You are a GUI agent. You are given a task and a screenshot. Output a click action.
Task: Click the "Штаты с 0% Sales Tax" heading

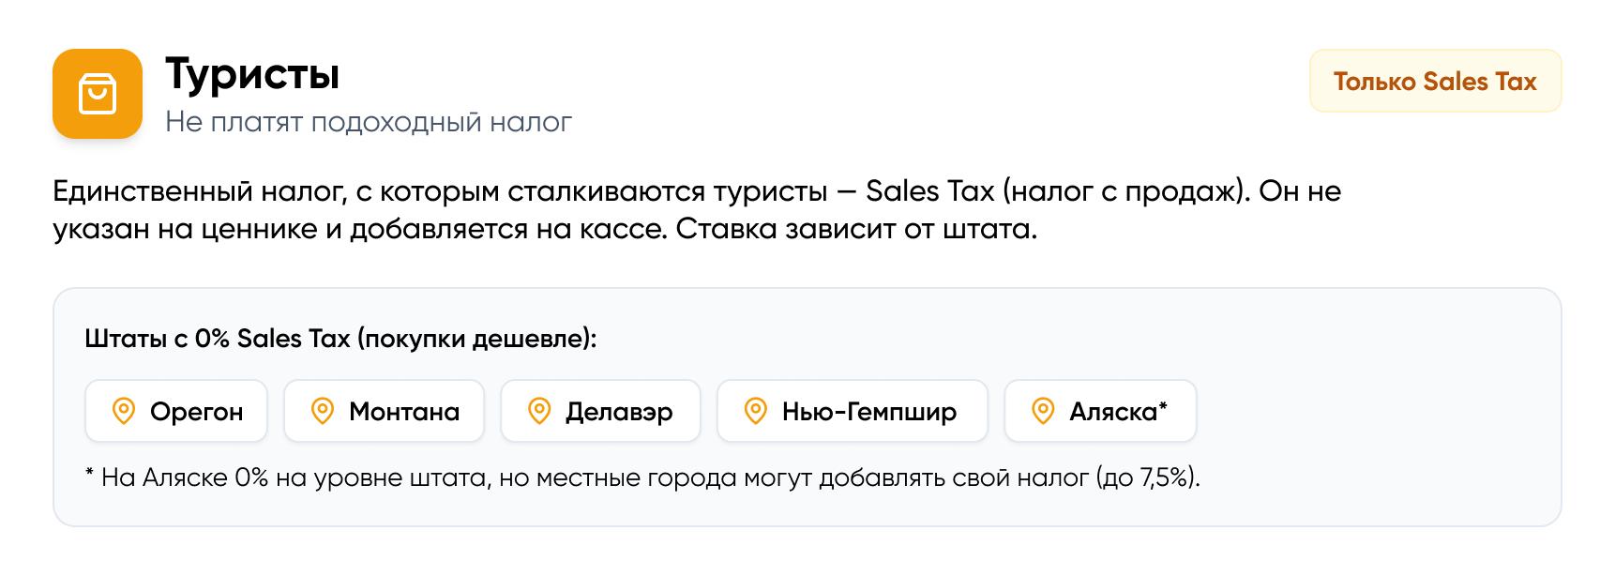point(340,339)
